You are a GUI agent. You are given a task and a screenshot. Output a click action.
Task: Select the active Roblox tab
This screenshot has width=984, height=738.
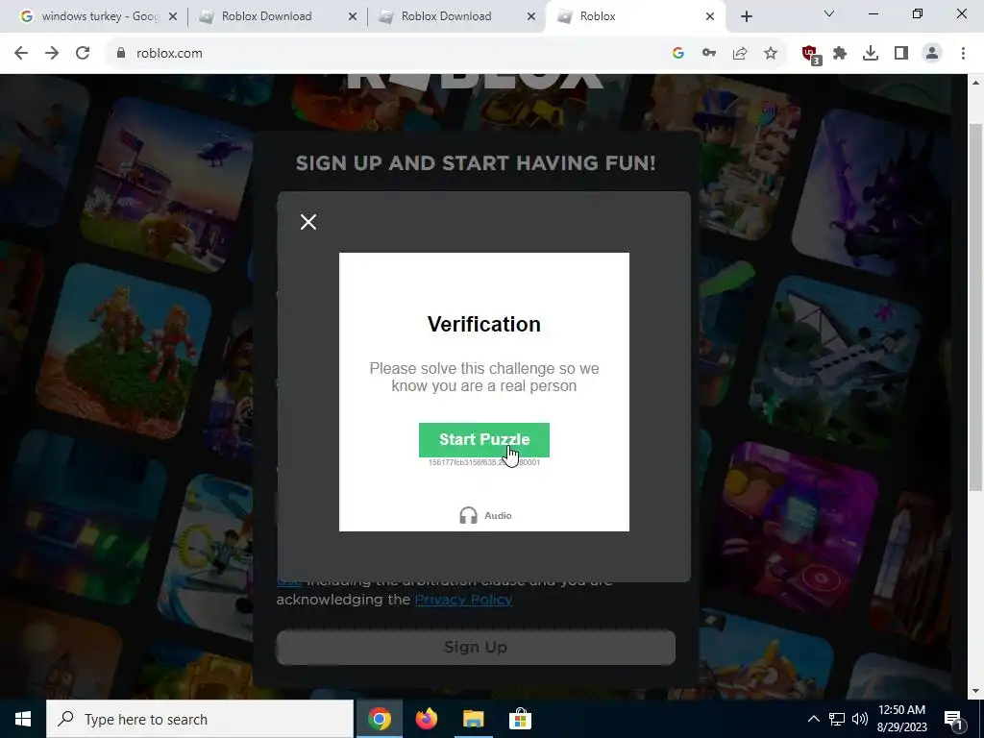click(598, 16)
